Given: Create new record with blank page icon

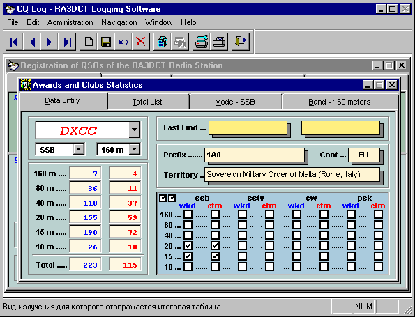Looking at the screenshot, I should (89, 42).
